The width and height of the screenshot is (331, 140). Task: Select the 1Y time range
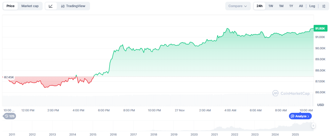click(x=291, y=6)
